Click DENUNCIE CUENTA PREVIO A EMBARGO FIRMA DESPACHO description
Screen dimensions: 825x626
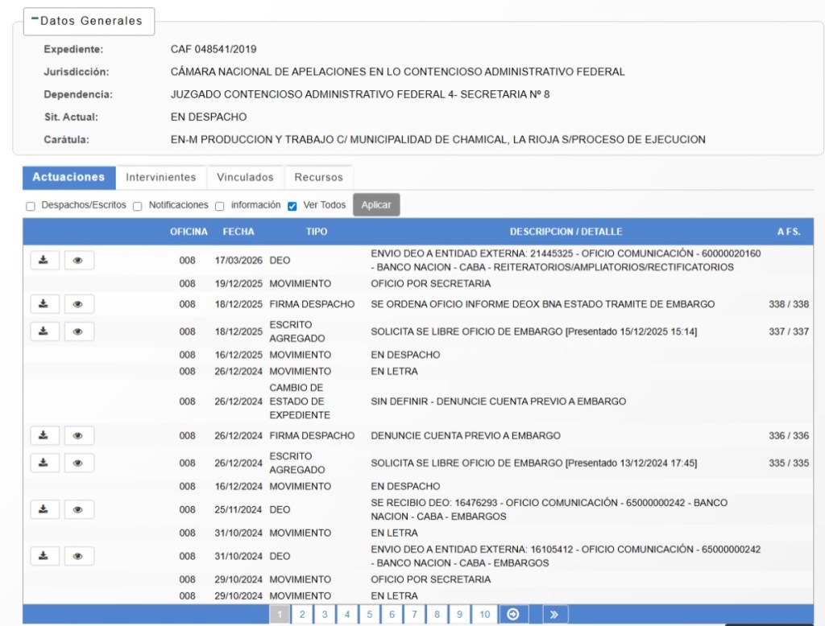coord(466,435)
